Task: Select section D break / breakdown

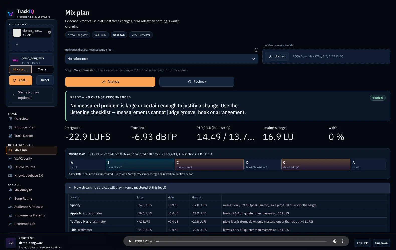Action: (x=262, y=164)
